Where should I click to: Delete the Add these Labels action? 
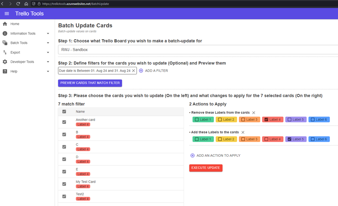click(x=243, y=132)
